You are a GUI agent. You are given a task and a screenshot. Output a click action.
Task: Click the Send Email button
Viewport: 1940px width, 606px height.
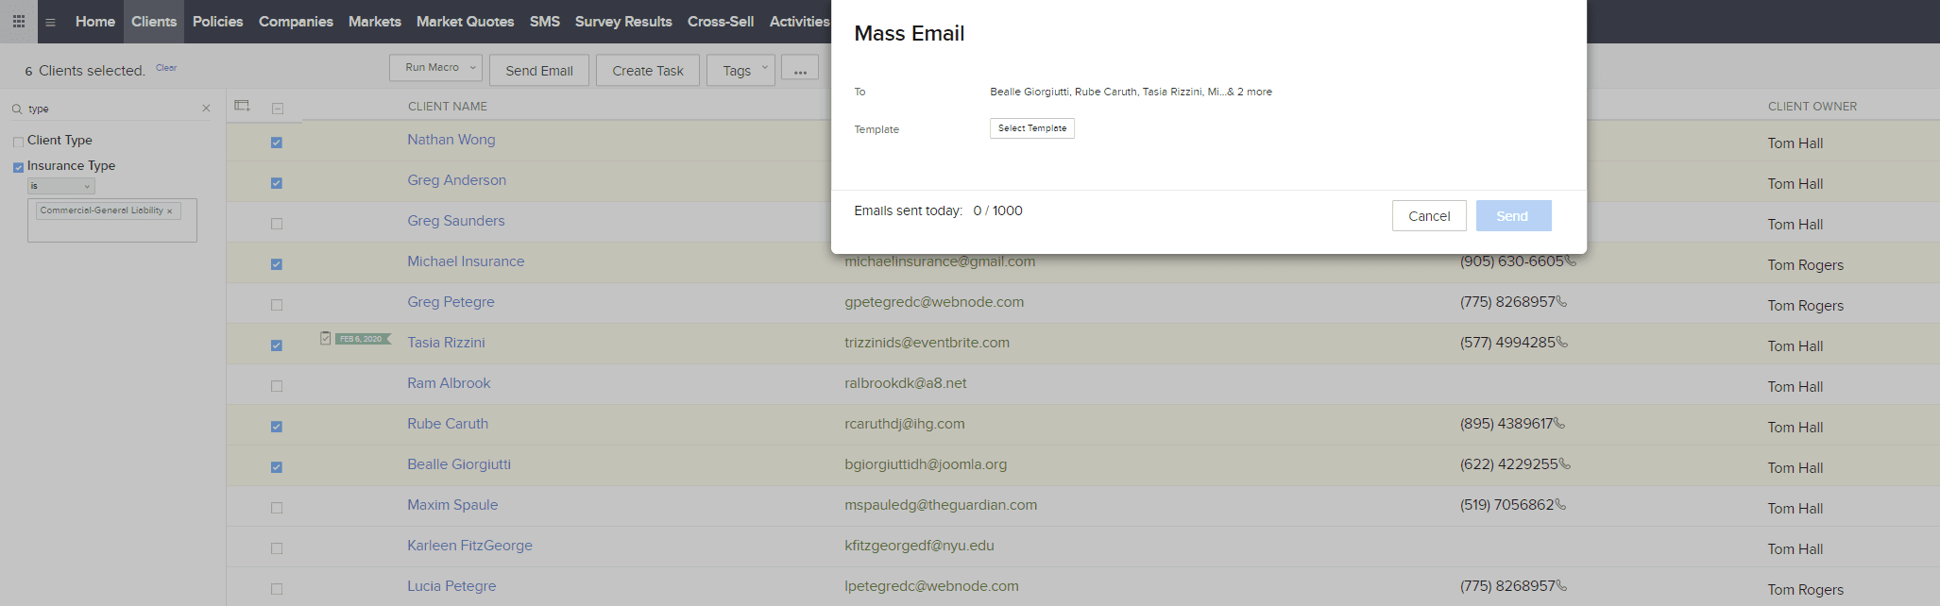pyautogui.click(x=539, y=70)
